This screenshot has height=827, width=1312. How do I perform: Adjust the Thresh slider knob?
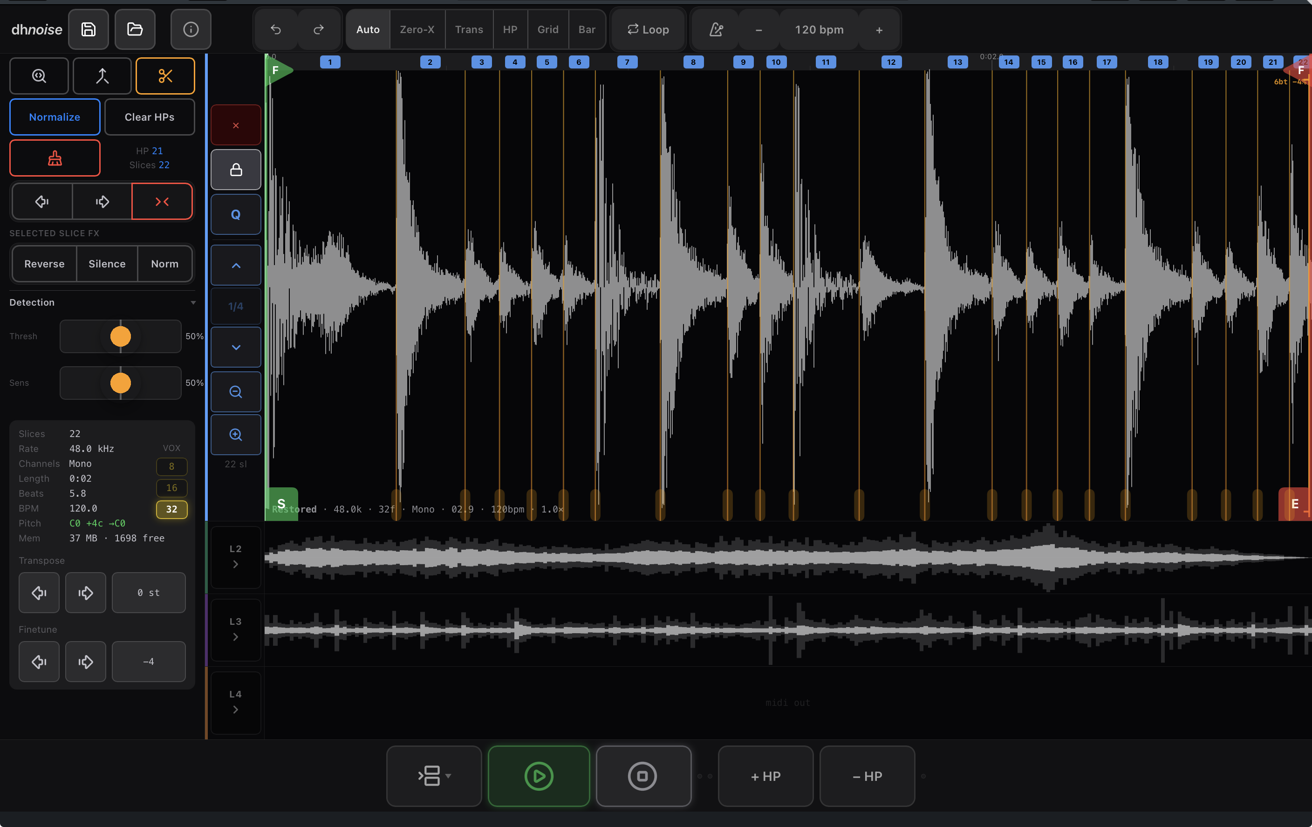pos(120,336)
